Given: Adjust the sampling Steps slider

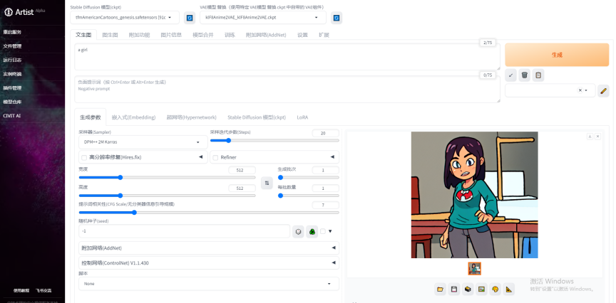Looking at the screenshot, I should 274,140.
